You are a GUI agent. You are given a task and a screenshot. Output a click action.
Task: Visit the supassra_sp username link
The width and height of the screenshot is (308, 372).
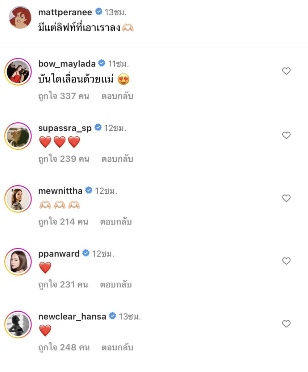[65, 128]
